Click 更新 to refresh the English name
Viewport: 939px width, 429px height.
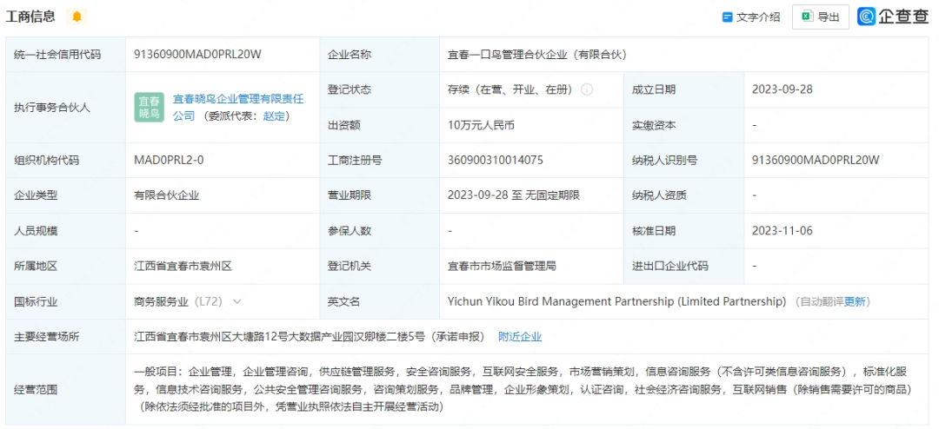tap(856, 301)
